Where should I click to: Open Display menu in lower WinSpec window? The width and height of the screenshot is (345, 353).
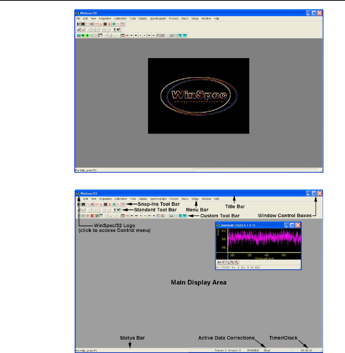(143, 199)
